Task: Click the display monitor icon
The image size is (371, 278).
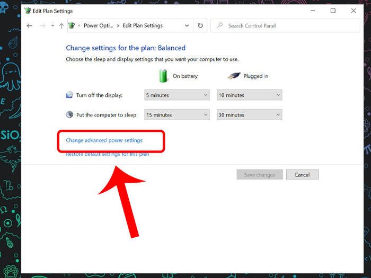Action: pos(69,95)
